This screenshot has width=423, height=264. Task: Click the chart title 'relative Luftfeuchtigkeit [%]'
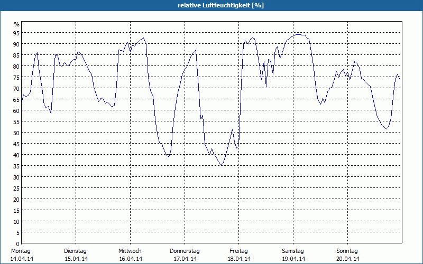tap(220, 5)
